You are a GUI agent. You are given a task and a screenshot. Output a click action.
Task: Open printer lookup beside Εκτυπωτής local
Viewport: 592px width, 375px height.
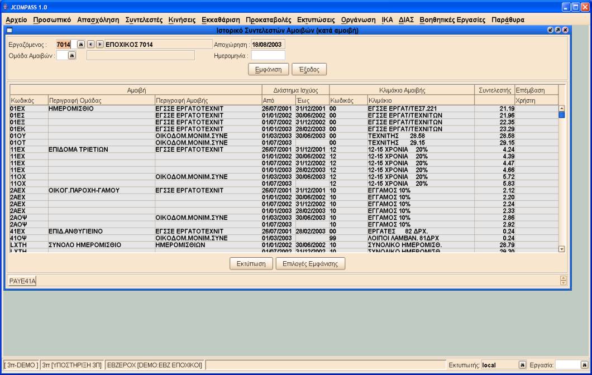tap(522, 365)
